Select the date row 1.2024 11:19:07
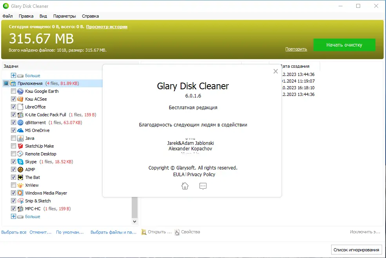Screen dimensions: 386x258 pyautogui.click(x=298, y=81)
